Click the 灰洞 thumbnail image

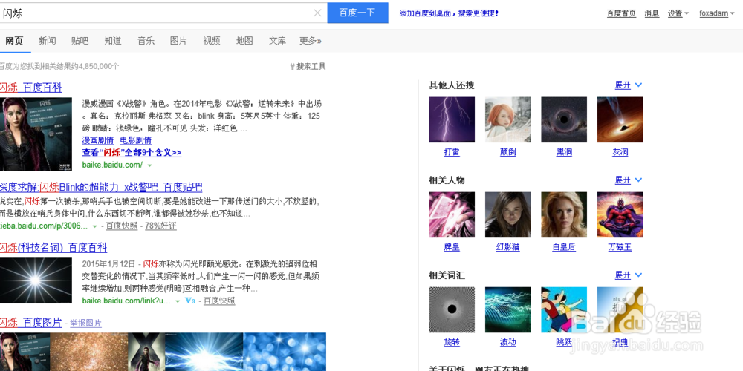(620, 119)
